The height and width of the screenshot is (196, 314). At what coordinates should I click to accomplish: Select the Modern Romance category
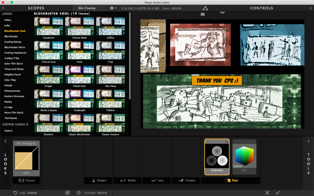14,96
